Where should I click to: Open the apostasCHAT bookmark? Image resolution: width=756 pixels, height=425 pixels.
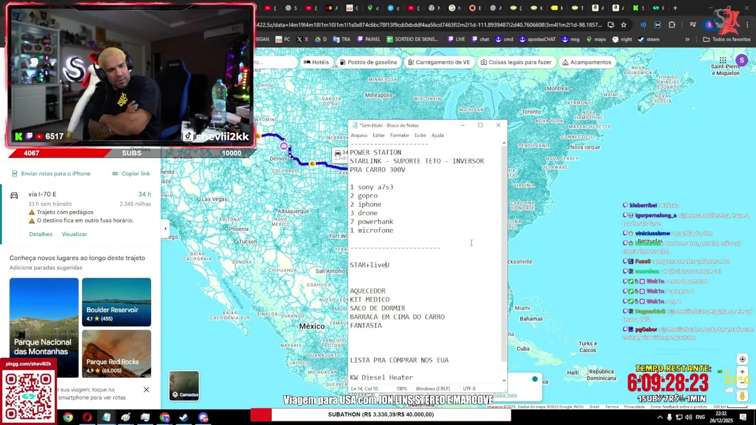[537, 40]
